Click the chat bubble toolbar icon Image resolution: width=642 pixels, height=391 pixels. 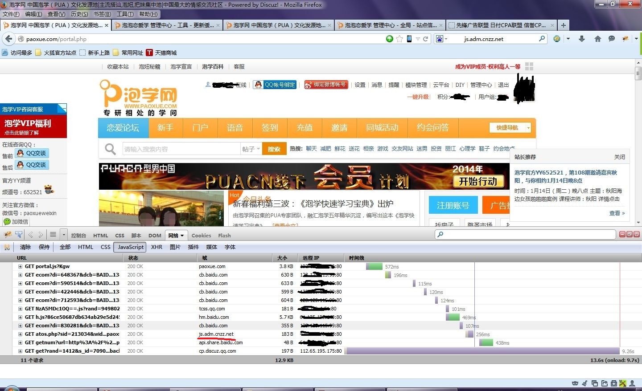[x=612, y=39]
